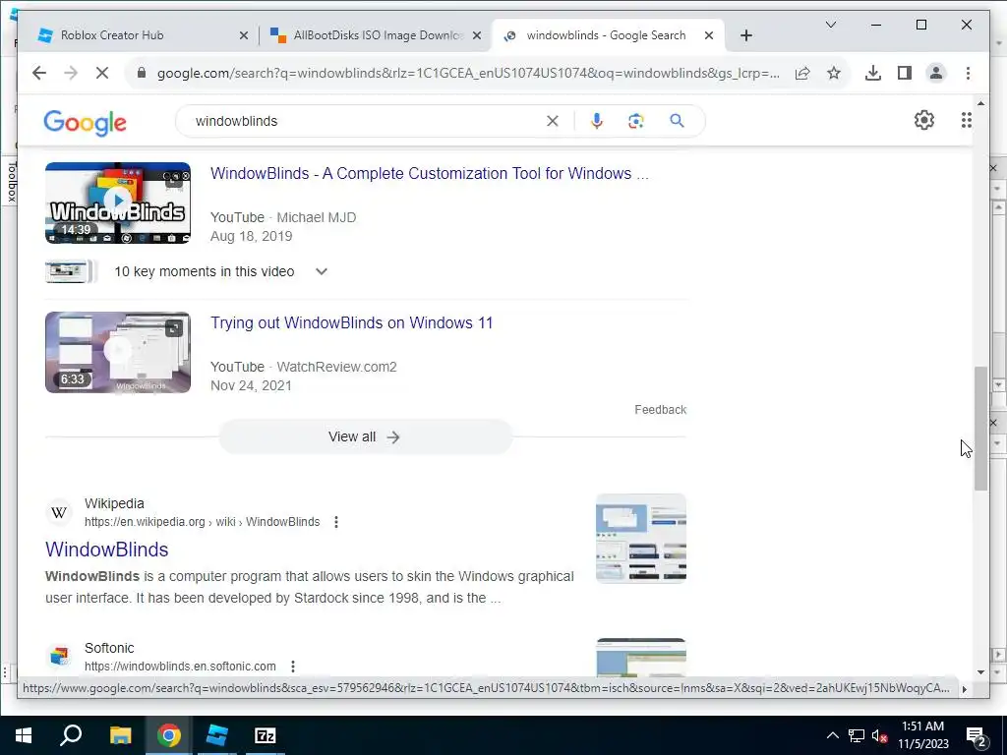Click the key moments preview thumbnail

pos(70,271)
